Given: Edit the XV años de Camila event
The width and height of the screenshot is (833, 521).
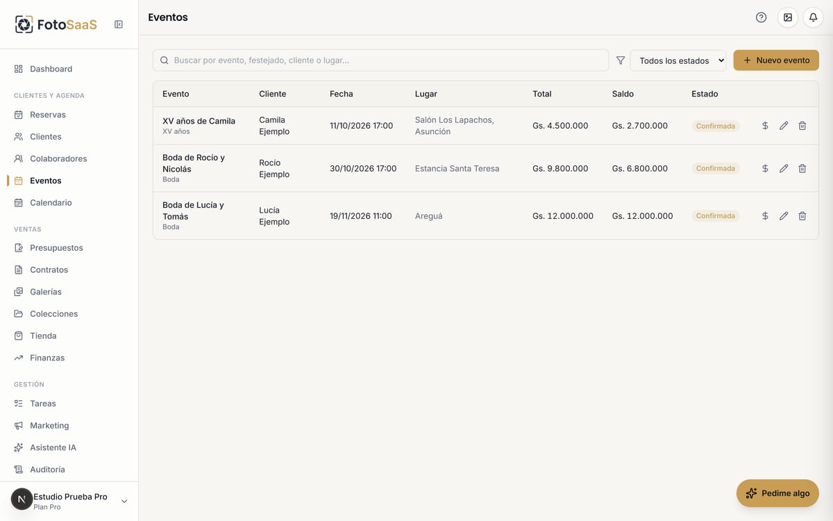Looking at the screenshot, I should (784, 126).
